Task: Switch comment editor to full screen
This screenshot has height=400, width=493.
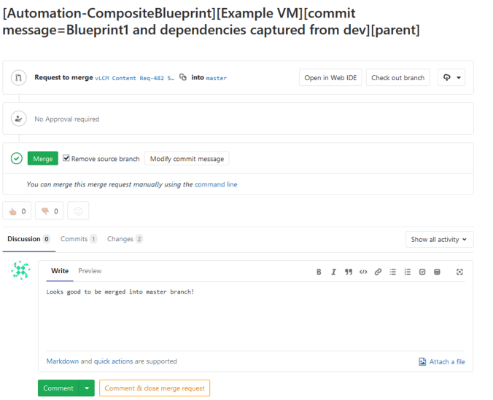Action: point(459,272)
